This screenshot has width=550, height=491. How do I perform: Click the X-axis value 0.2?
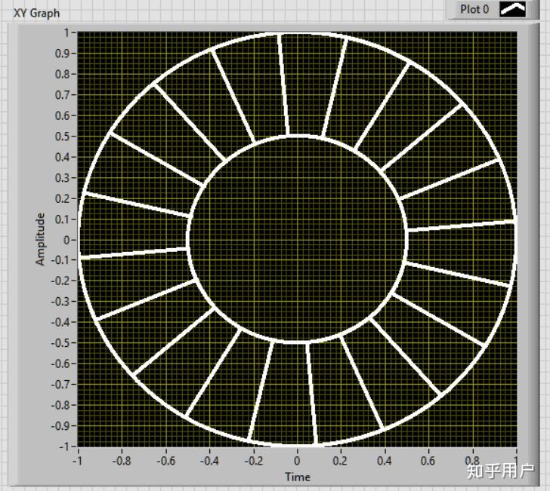point(341,461)
